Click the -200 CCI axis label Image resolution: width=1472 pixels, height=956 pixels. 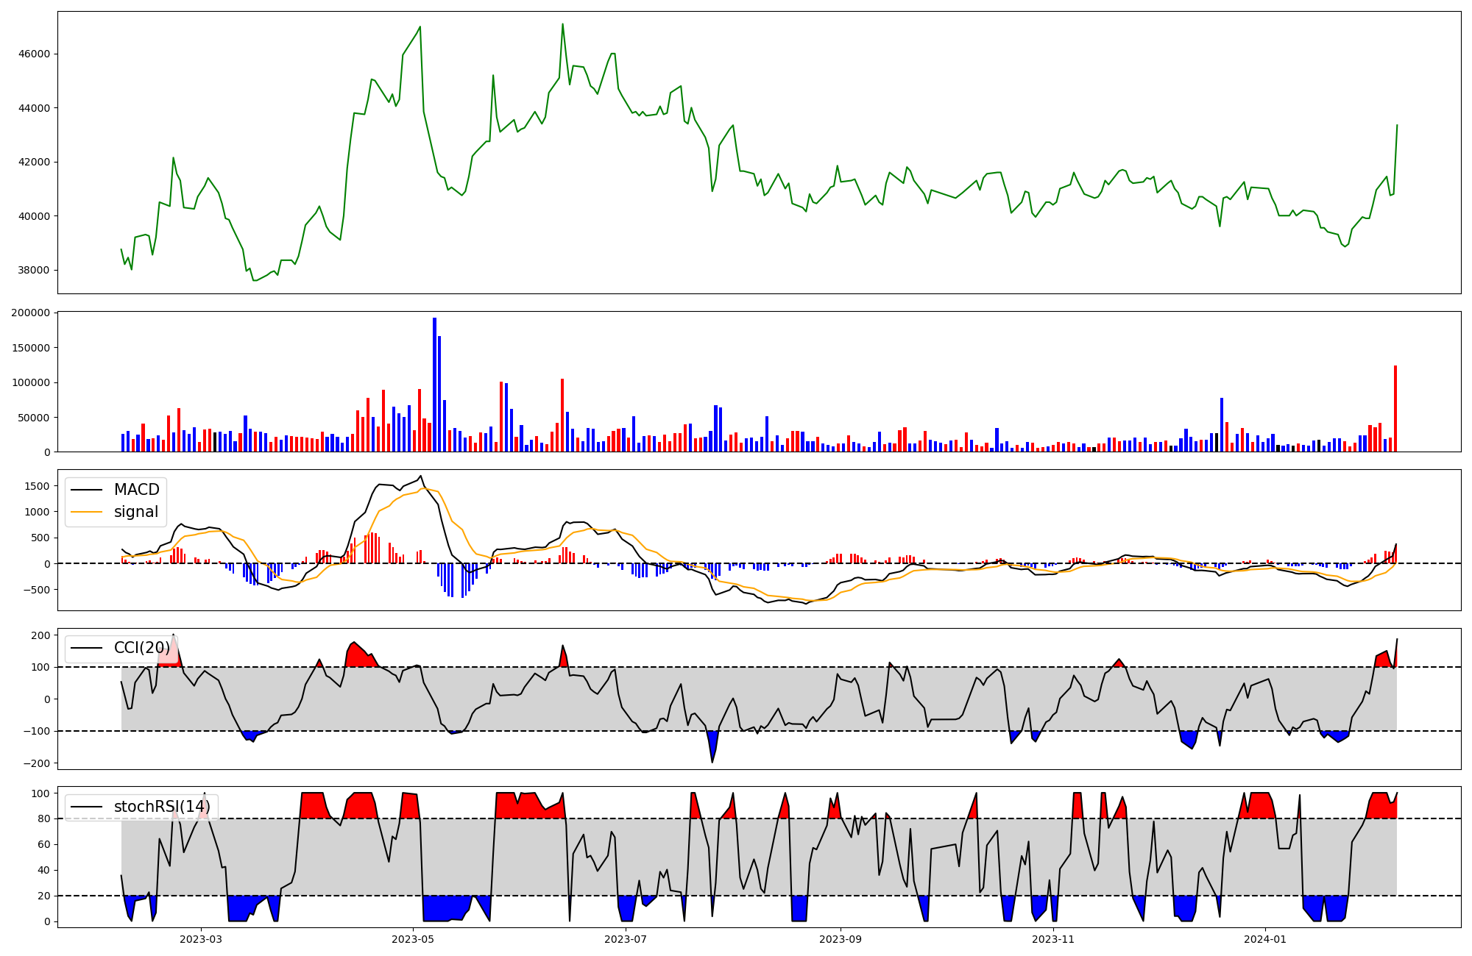[x=35, y=763]
